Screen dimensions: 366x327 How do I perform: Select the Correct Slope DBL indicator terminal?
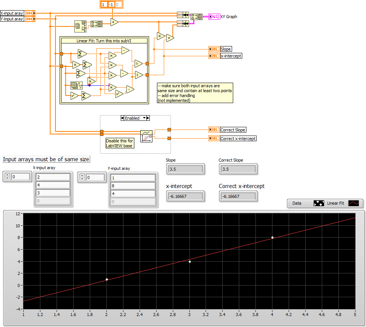tap(214, 130)
